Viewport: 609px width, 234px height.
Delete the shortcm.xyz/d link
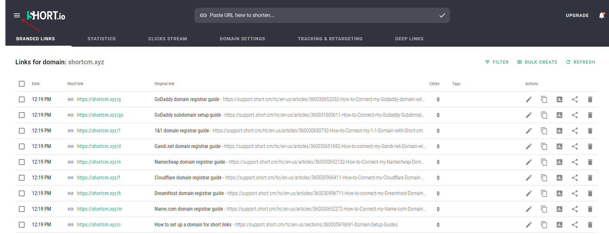pyautogui.click(x=590, y=146)
